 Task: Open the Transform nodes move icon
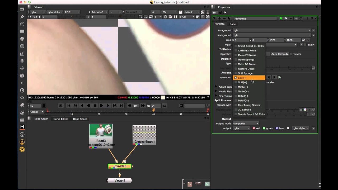(22, 68)
